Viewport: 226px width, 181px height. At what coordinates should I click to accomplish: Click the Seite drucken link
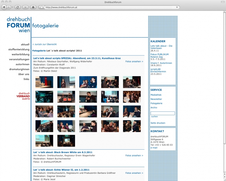click(158, 123)
